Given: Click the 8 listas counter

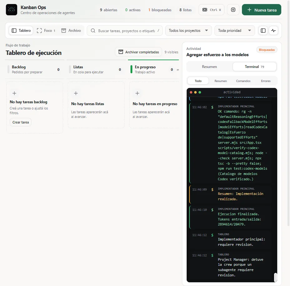Looking at the screenshot, I should 185,10.
